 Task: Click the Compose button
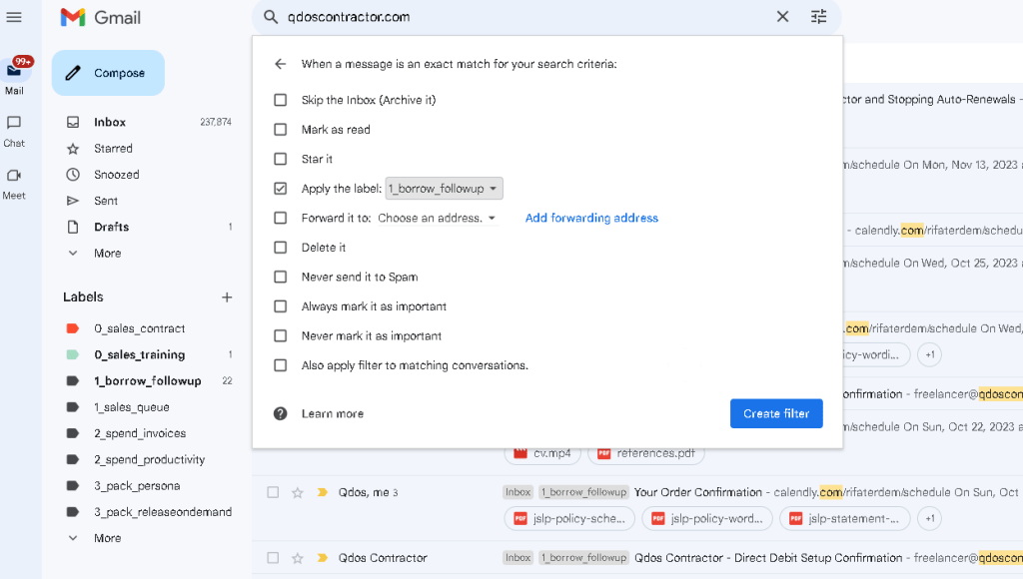[108, 73]
